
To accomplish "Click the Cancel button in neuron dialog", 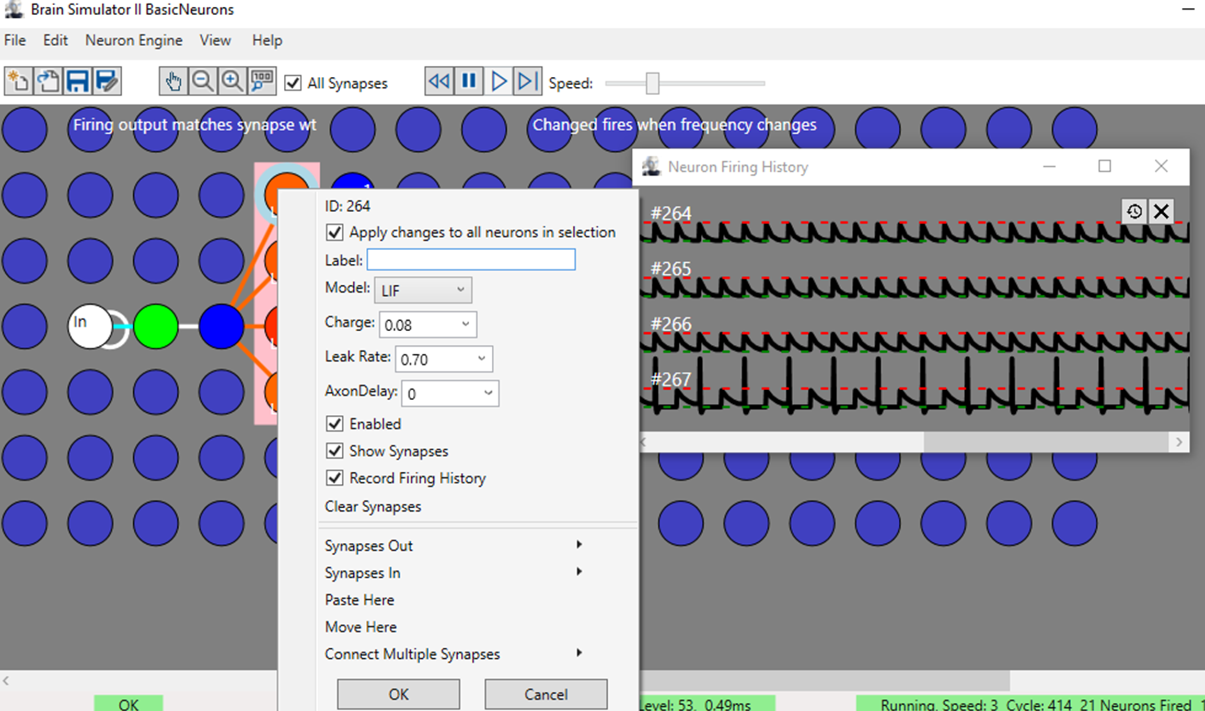I will 546,694.
